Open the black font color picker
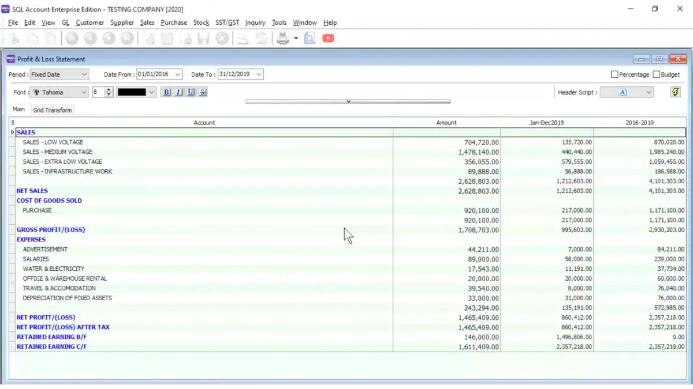 point(136,92)
